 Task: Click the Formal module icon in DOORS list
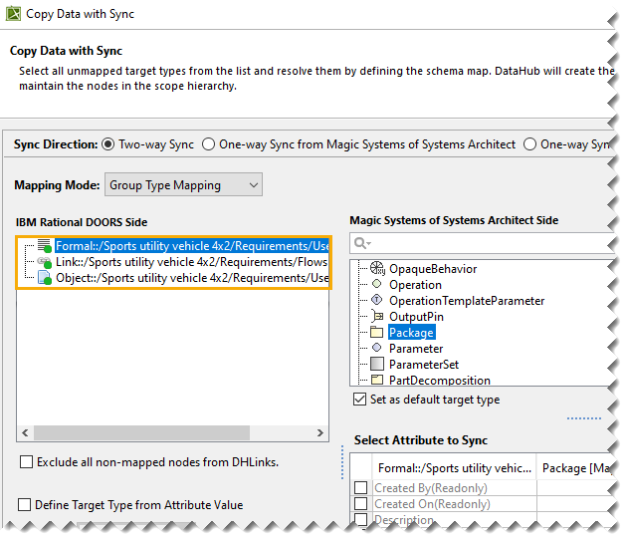pos(45,246)
